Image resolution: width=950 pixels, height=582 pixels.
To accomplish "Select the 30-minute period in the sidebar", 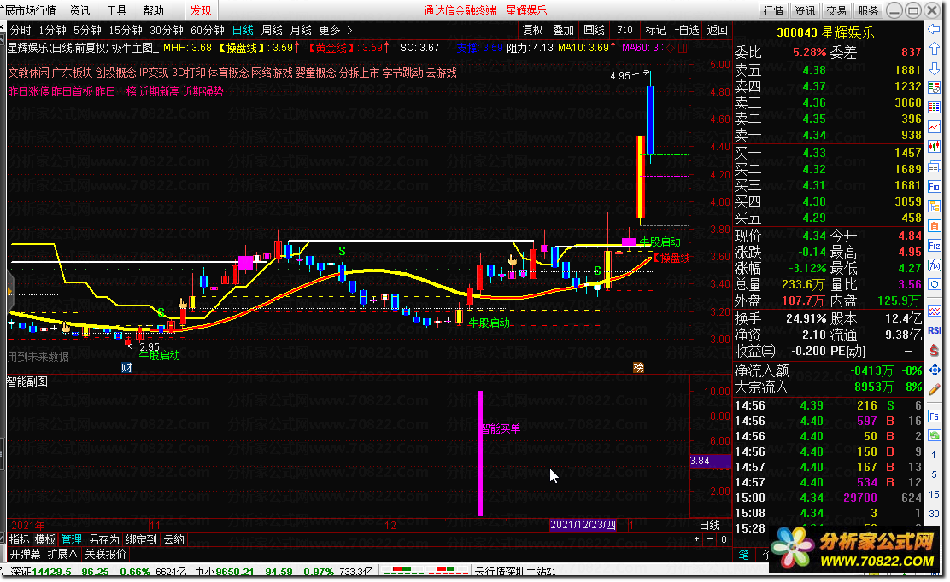I will click(934, 514).
